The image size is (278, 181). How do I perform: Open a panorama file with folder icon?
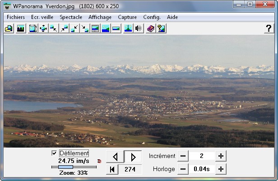[9, 28]
